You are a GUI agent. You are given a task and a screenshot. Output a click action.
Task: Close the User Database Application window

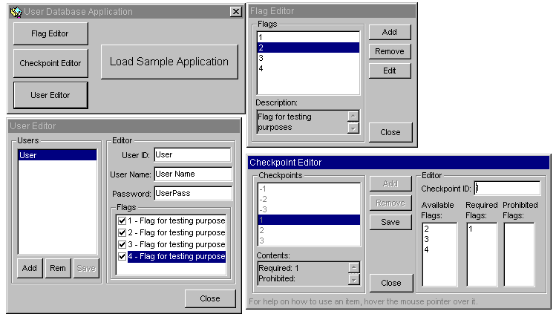click(235, 11)
